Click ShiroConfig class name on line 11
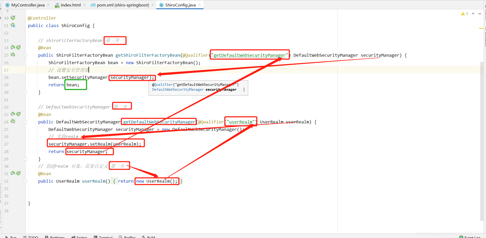Screen dimensions: 486x238 (76, 25)
